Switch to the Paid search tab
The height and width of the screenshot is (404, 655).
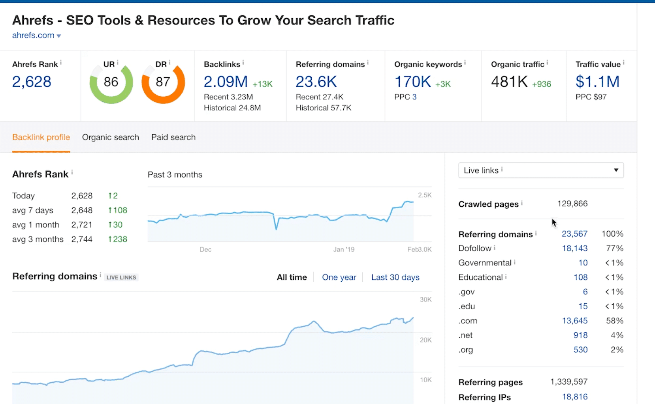point(173,137)
